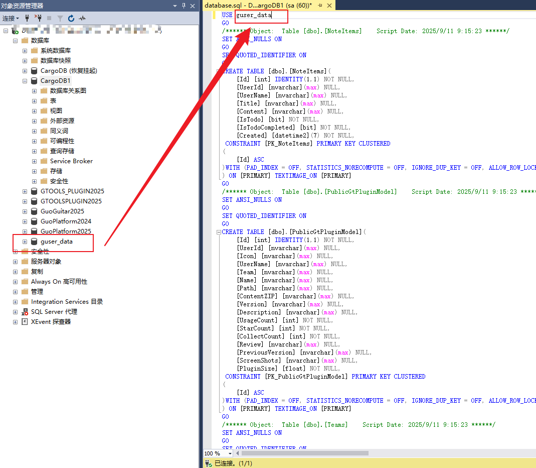Expand the 视图 views folder
This screenshot has width=536, height=468.
[x=34, y=111]
